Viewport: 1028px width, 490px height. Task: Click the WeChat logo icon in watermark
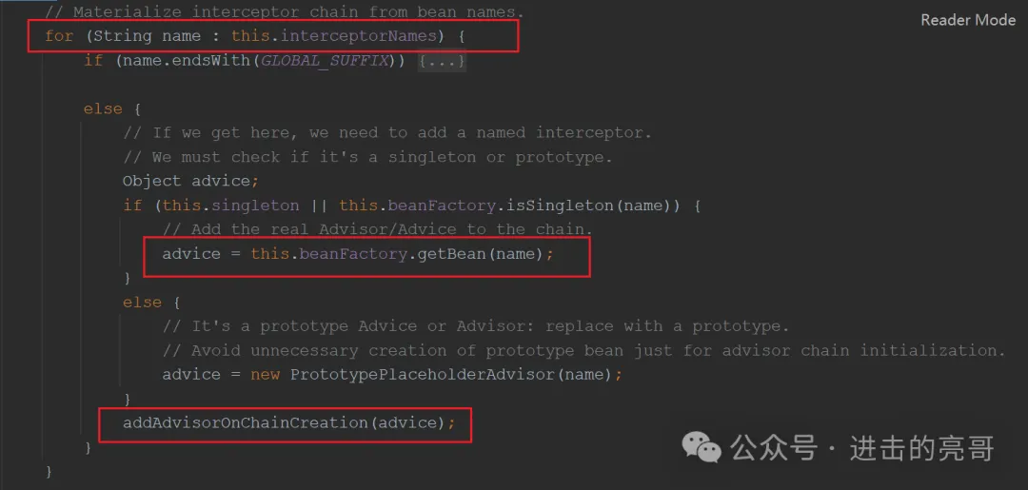click(702, 447)
